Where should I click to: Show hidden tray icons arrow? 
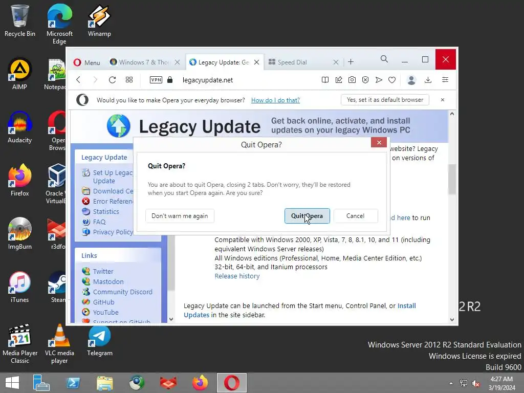pos(451,383)
